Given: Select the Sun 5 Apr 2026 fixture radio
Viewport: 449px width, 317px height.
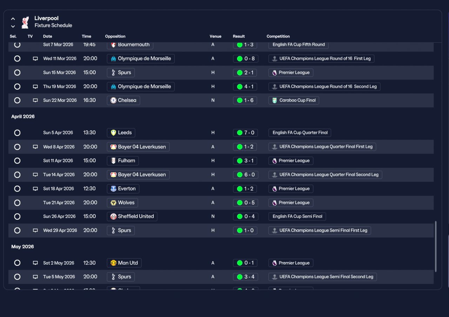Looking at the screenshot, I should click(17, 133).
